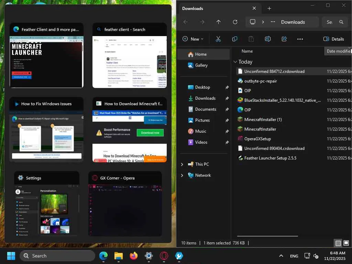Open Opera GX from the taskbar

[164, 256]
